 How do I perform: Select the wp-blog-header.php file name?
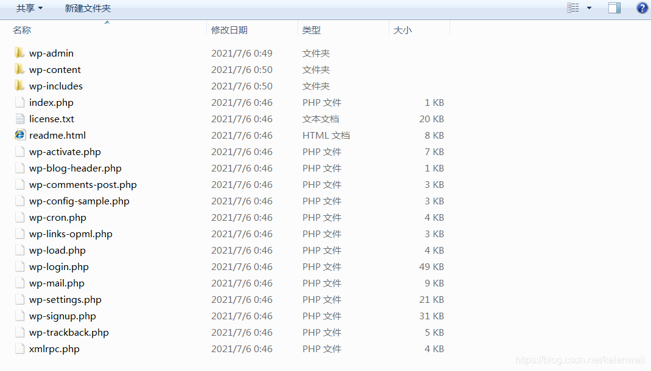[x=75, y=168]
